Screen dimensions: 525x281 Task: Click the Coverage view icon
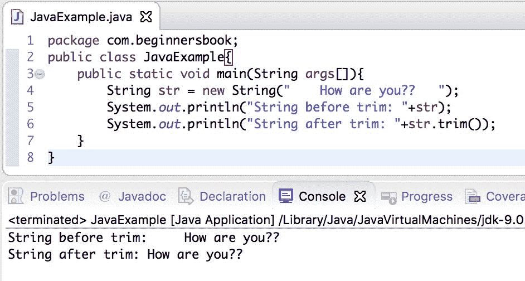(x=473, y=196)
